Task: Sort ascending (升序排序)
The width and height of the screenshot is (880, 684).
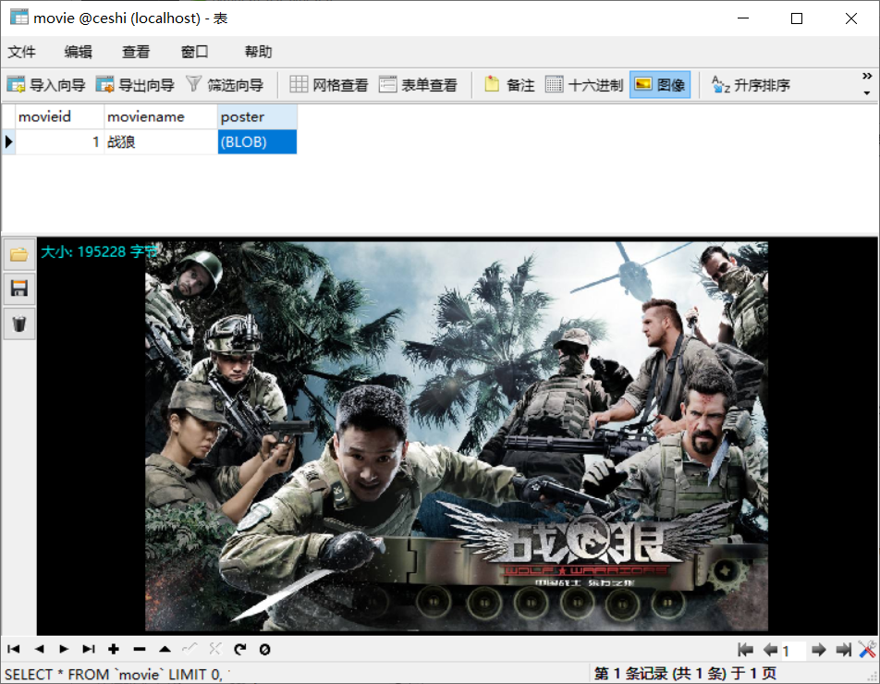Action: 751,85
